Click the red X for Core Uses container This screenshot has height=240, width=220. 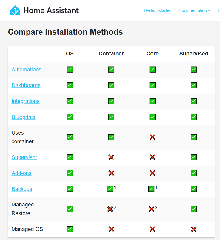(x=153, y=137)
